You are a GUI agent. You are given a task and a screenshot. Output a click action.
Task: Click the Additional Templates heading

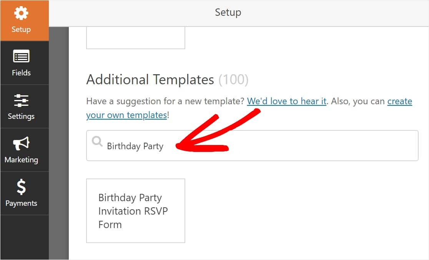click(150, 80)
